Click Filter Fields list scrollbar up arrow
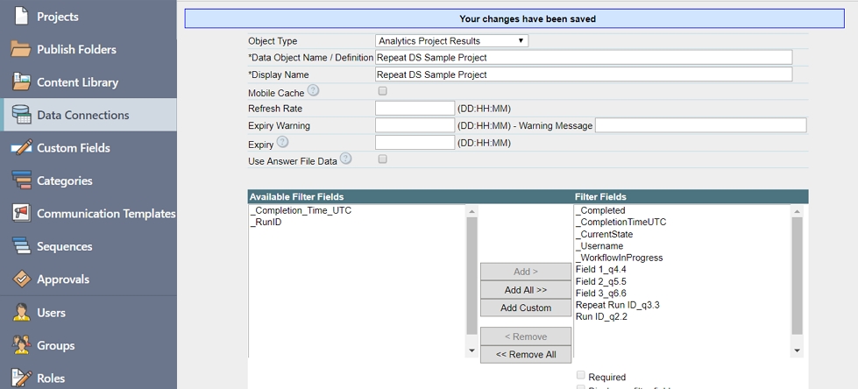The image size is (858, 389). point(798,211)
